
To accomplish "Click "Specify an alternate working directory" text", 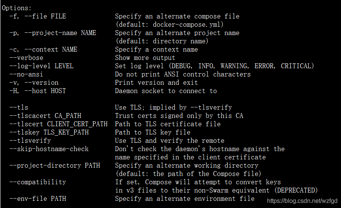I will 187,165.
